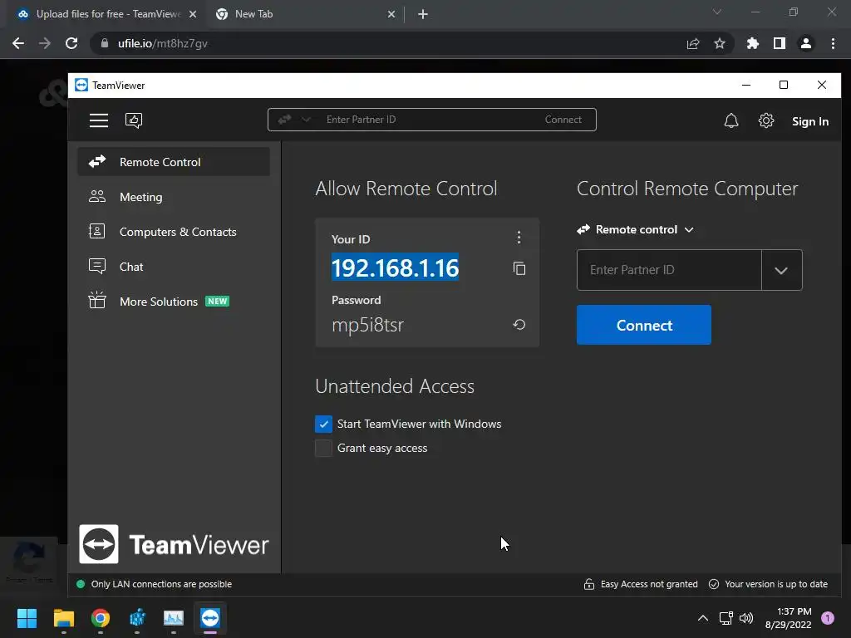Click the version up-to-date checkmark icon
Screen dimensions: 851x638
714,584
